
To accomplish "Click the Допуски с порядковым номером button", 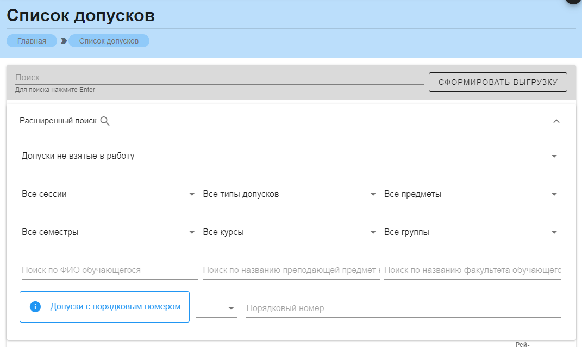I will [x=104, y=307].
